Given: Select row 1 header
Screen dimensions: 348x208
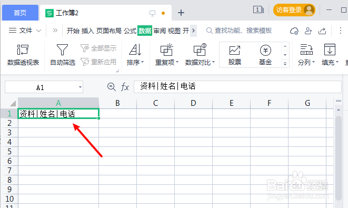Looking at the screenshot, I should click(x=9, y=113).
